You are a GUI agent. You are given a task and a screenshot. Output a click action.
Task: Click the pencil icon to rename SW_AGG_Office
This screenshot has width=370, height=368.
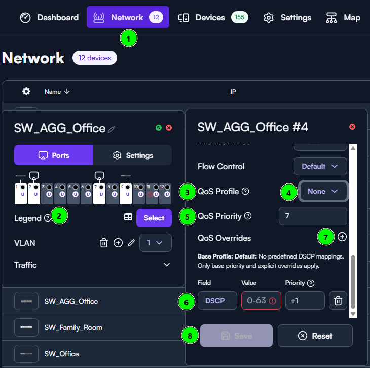coord(112,129)
